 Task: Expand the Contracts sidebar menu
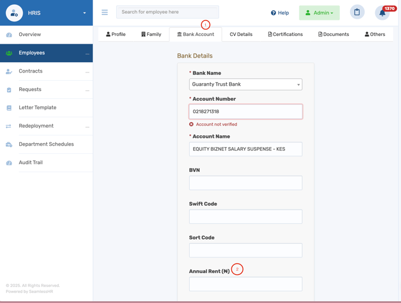tap(87, 72)
